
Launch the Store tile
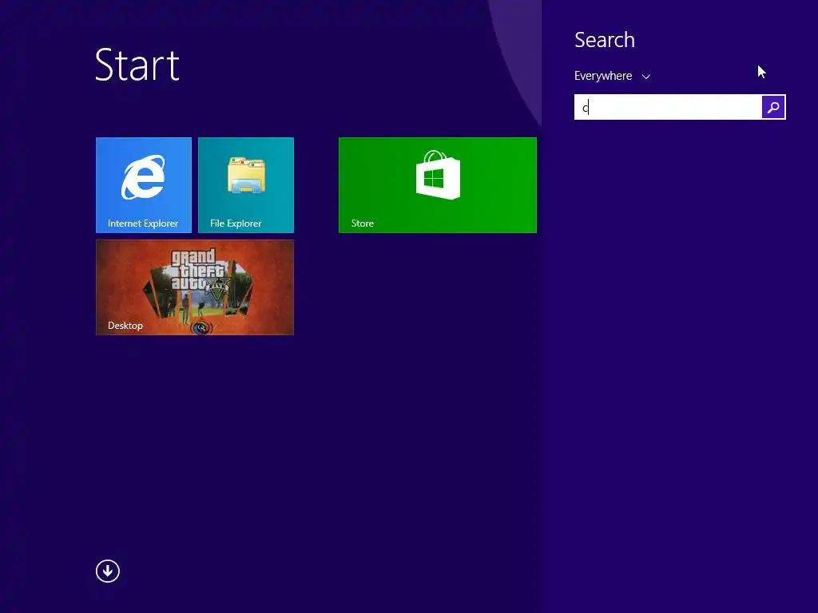(437, 185)
